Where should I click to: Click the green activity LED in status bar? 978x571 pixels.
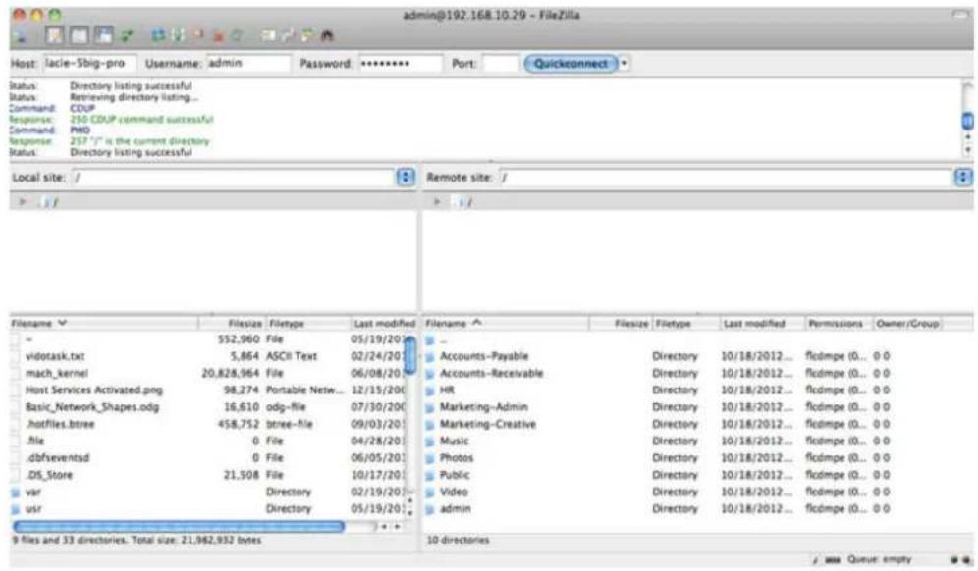point(954,560)
